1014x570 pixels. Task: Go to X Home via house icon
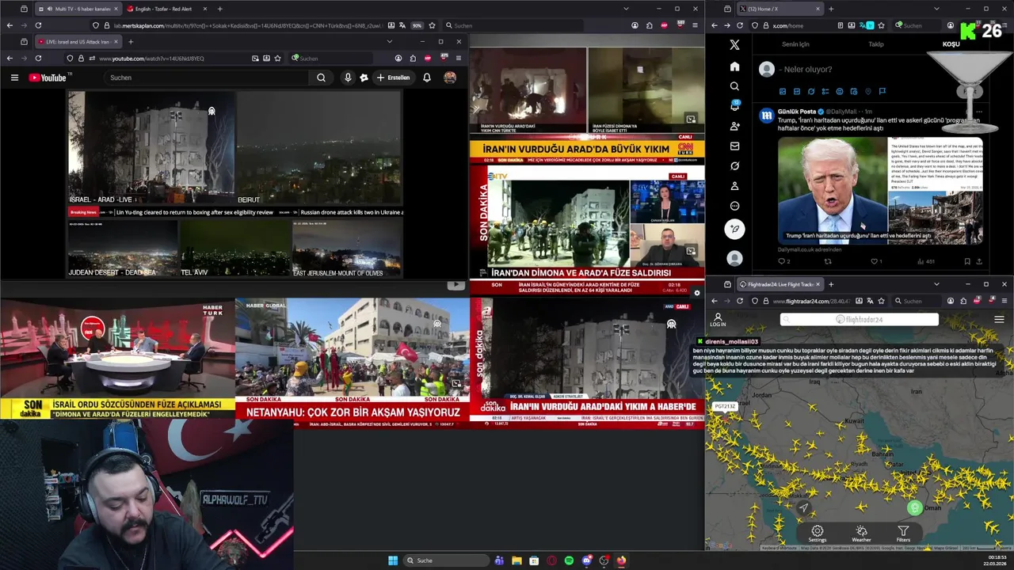click(x=734, y=66)
